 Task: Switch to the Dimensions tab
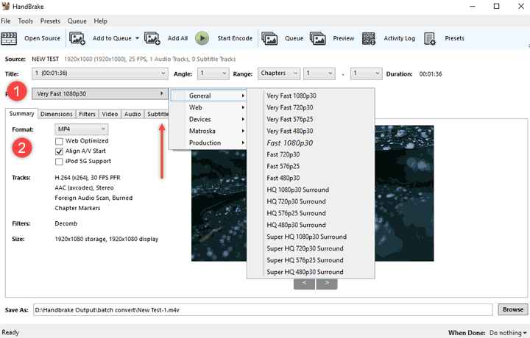click(x=57, y=114)
